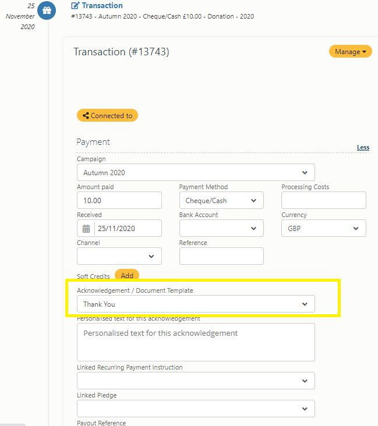
Task: Open the Linked Pledge dropdown
Action: click(196, 409)
